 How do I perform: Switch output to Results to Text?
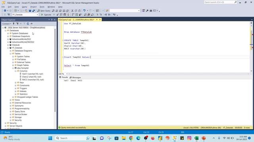(85, 15)
